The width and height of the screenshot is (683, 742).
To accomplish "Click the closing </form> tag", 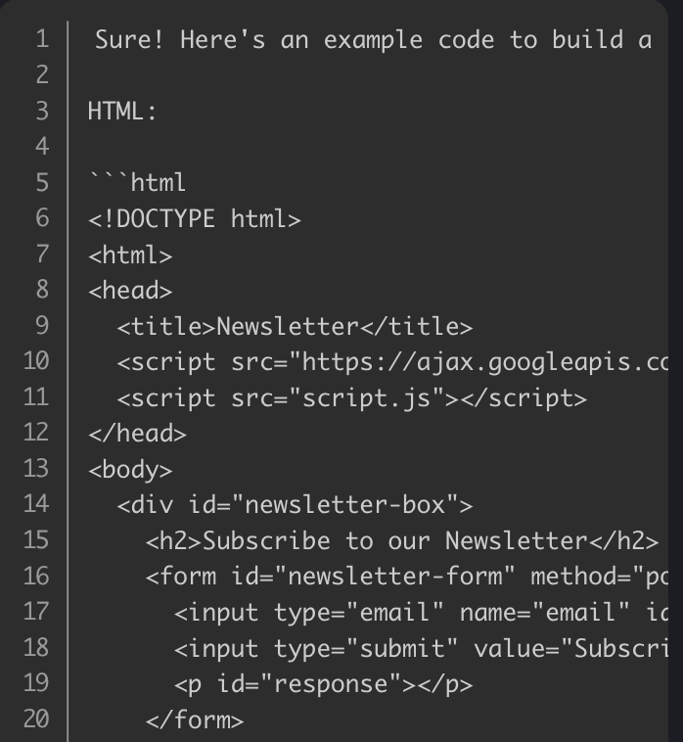I will tap(194, 719).
